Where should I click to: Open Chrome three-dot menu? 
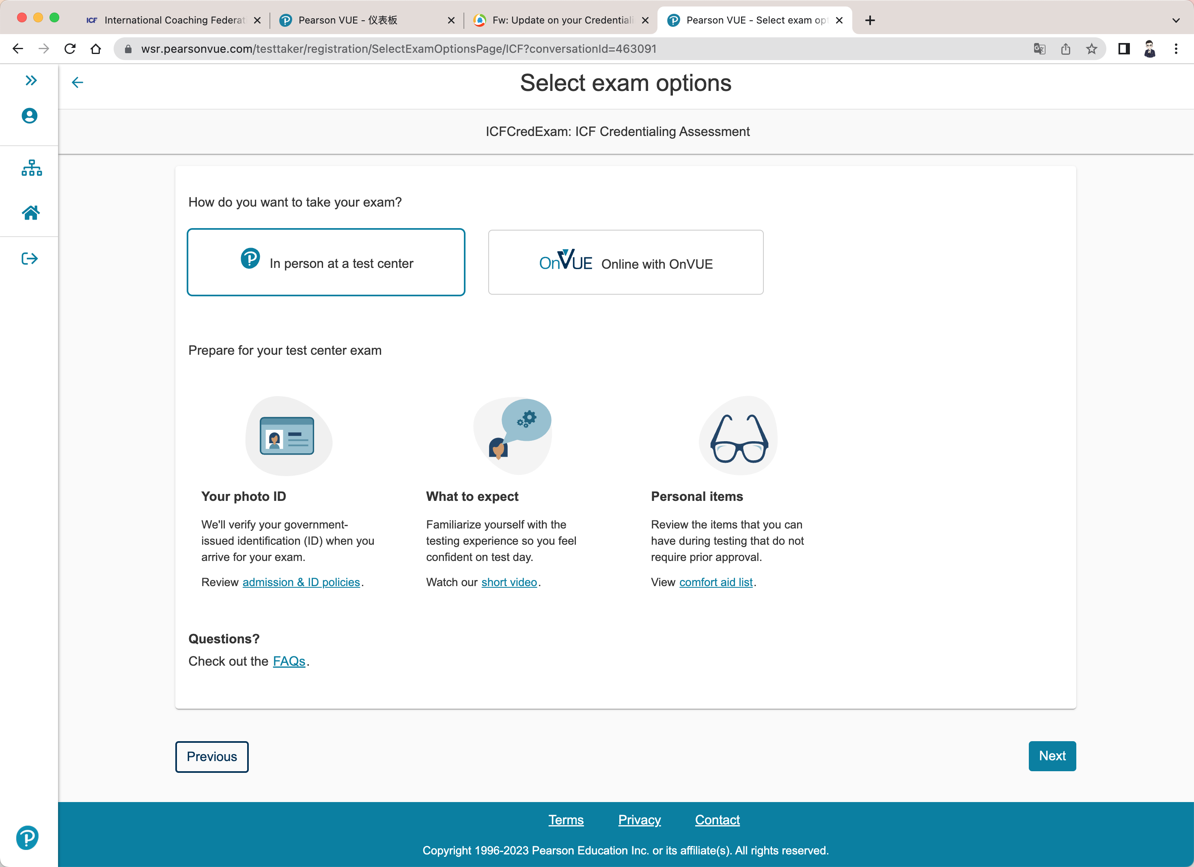coord(1176,49)
